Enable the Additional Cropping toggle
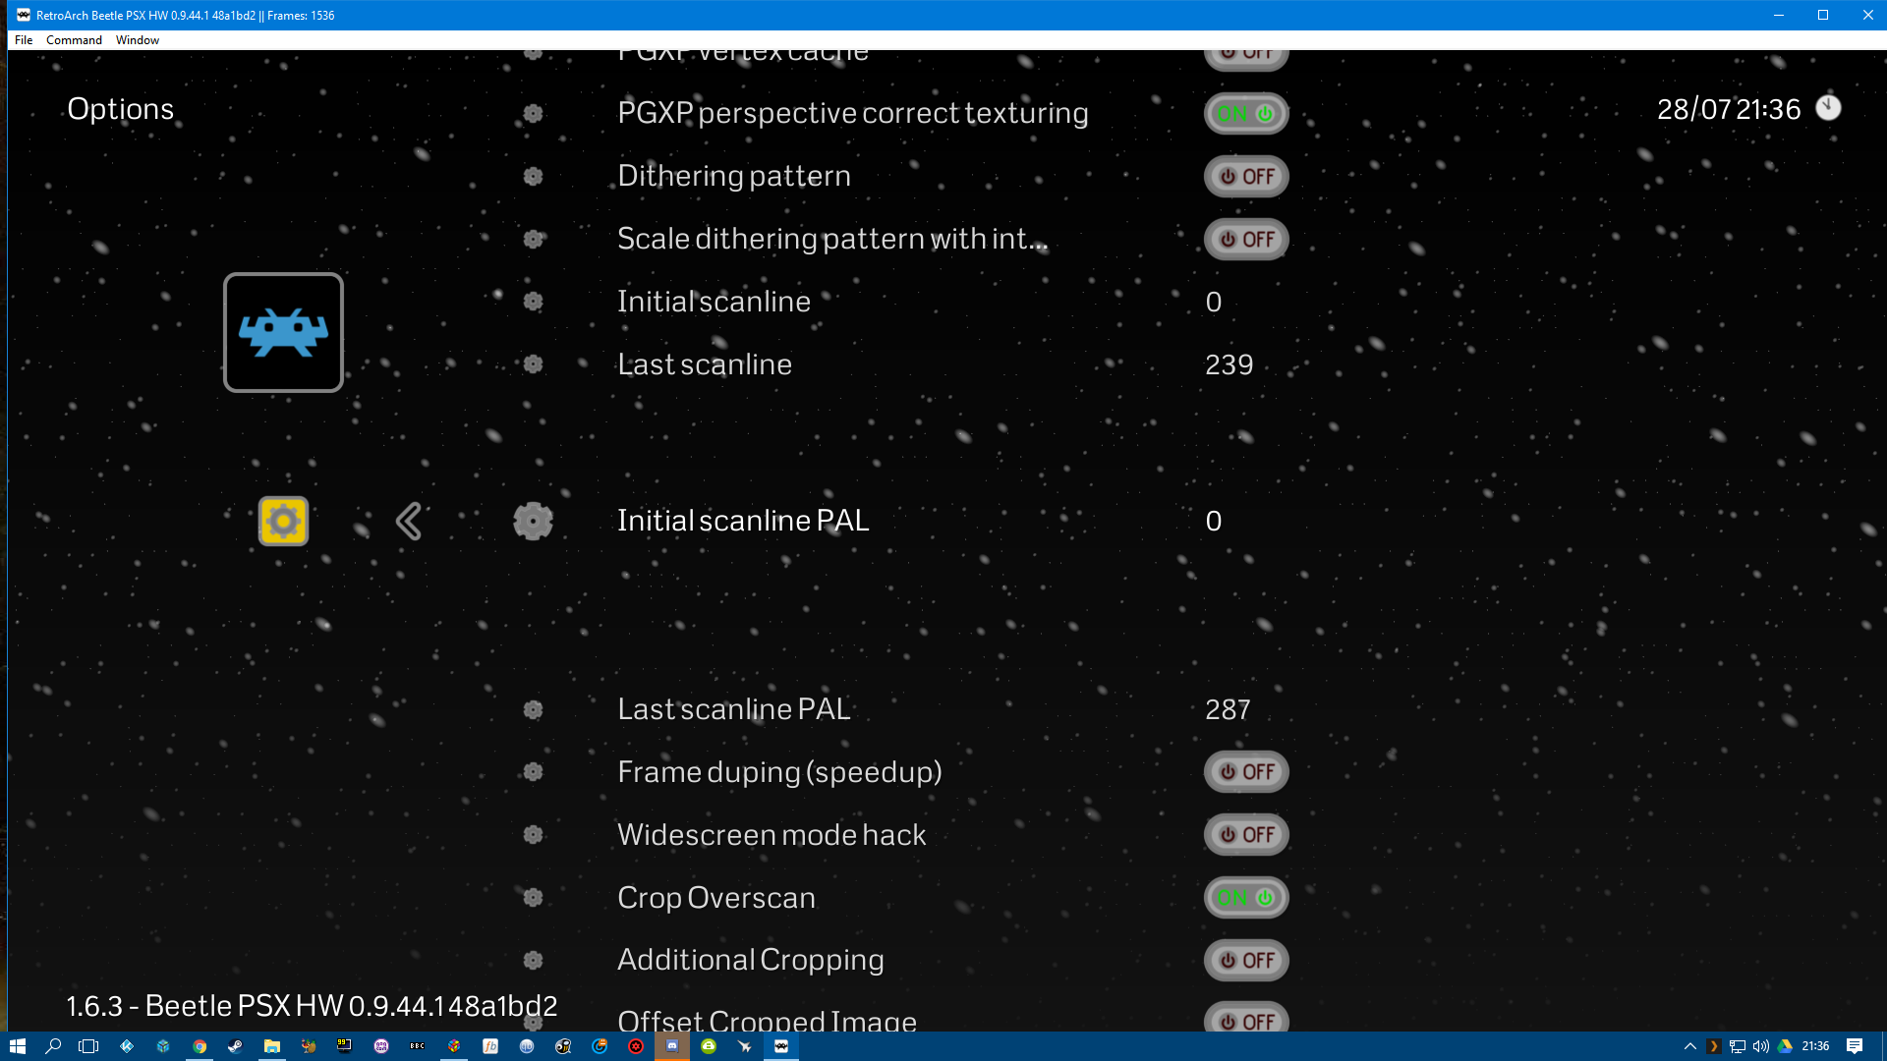The image size is (1887, 1061). (x=1246, y=961)
